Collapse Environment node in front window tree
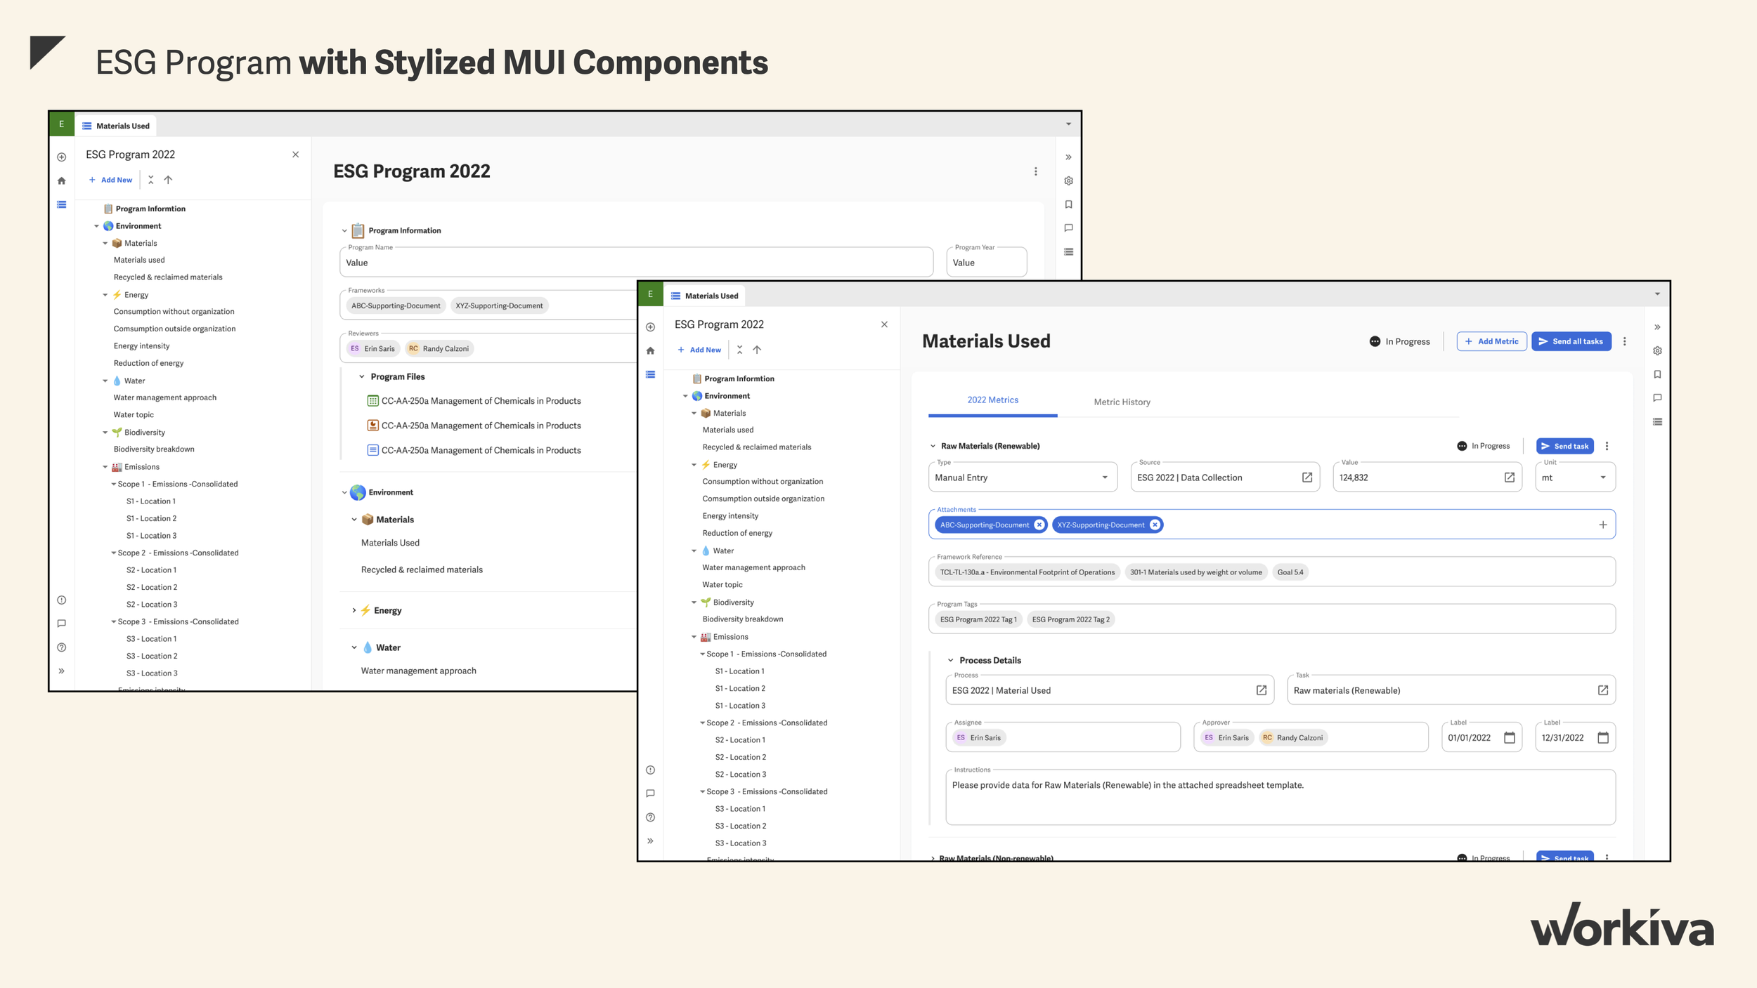This screenshot has width=1757, height=988. coord(685,396)
